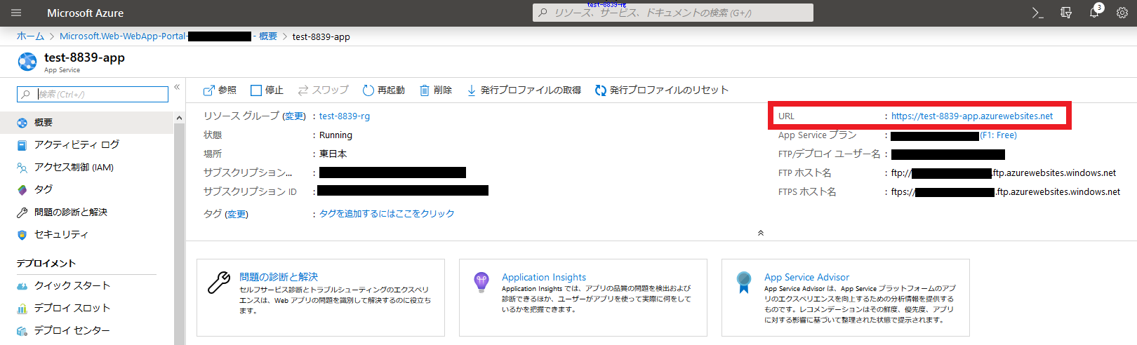Open the (F1: Free) plan link

coord(998,135)
